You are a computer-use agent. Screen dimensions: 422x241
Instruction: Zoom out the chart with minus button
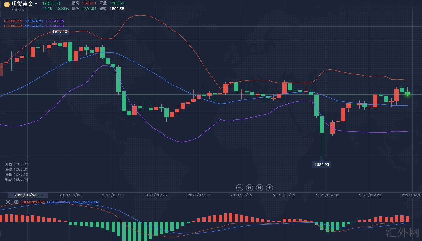click(x=240, y=188)
